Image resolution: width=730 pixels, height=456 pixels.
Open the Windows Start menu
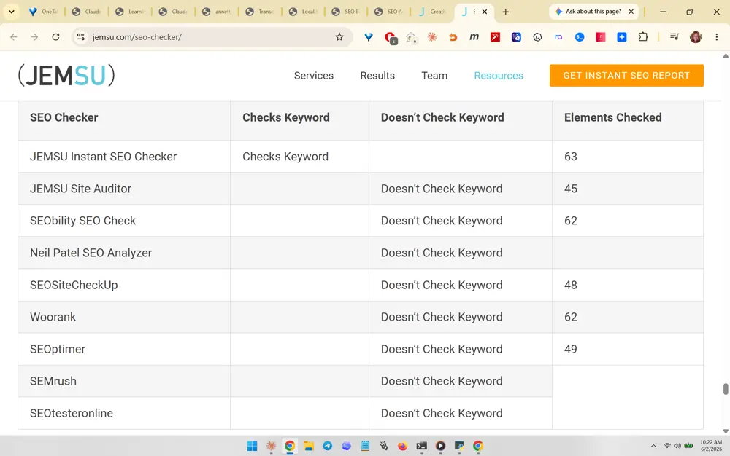point(252,447)
